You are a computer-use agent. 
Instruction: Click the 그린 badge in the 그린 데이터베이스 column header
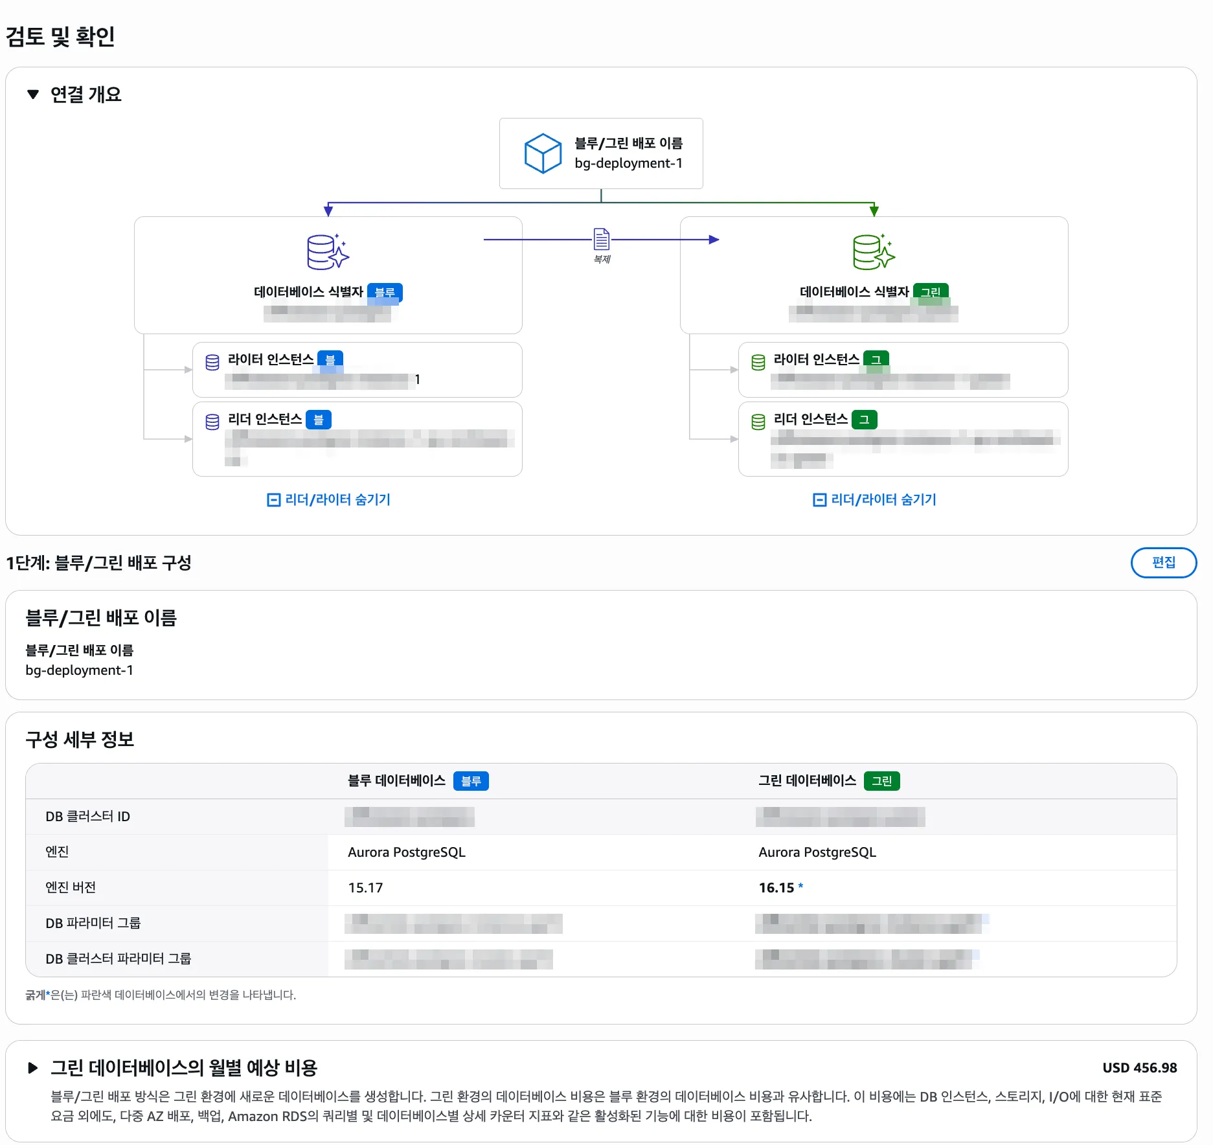[881, 781]
